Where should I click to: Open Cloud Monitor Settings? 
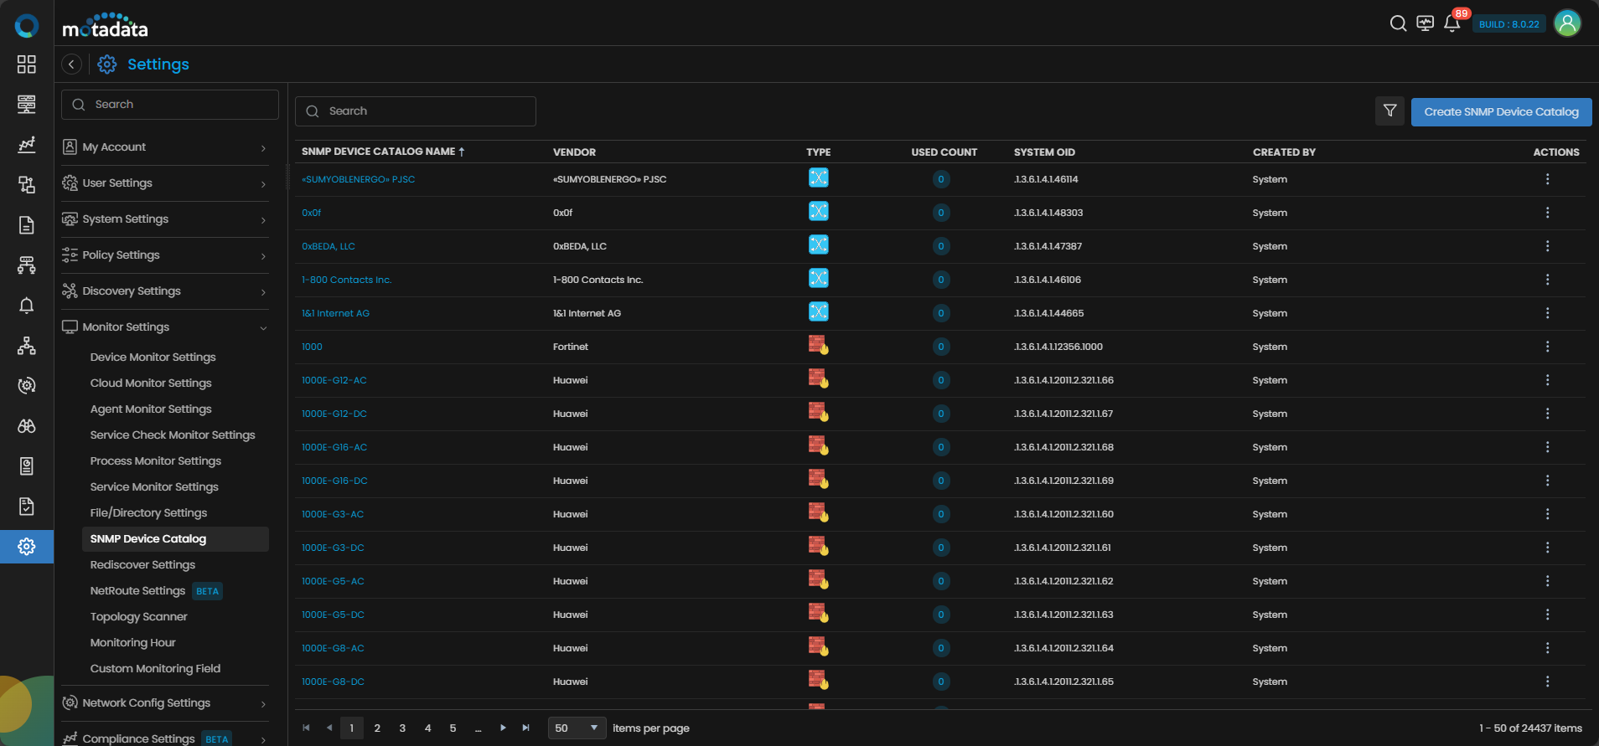(x=151, y=383)
